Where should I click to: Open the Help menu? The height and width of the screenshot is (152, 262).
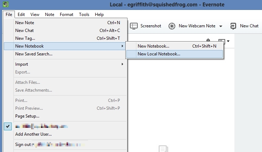[x=99, y=15]
